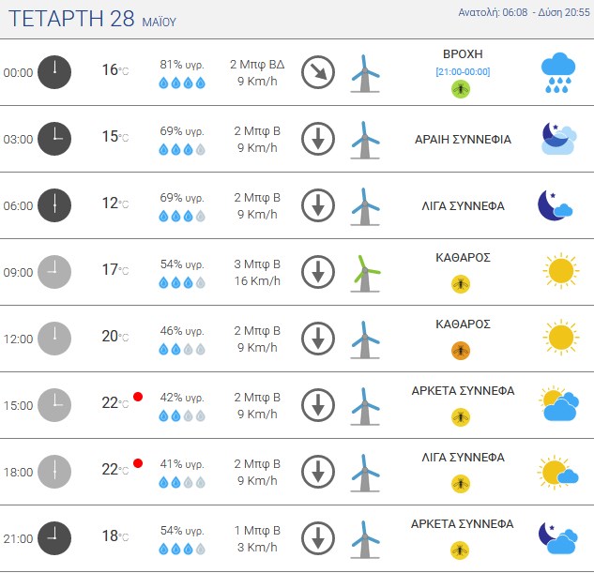Viewport: 594px width, 573px height.
Task: Click the moon with clouds icon at 03:00
Action: tap(558, 139)
